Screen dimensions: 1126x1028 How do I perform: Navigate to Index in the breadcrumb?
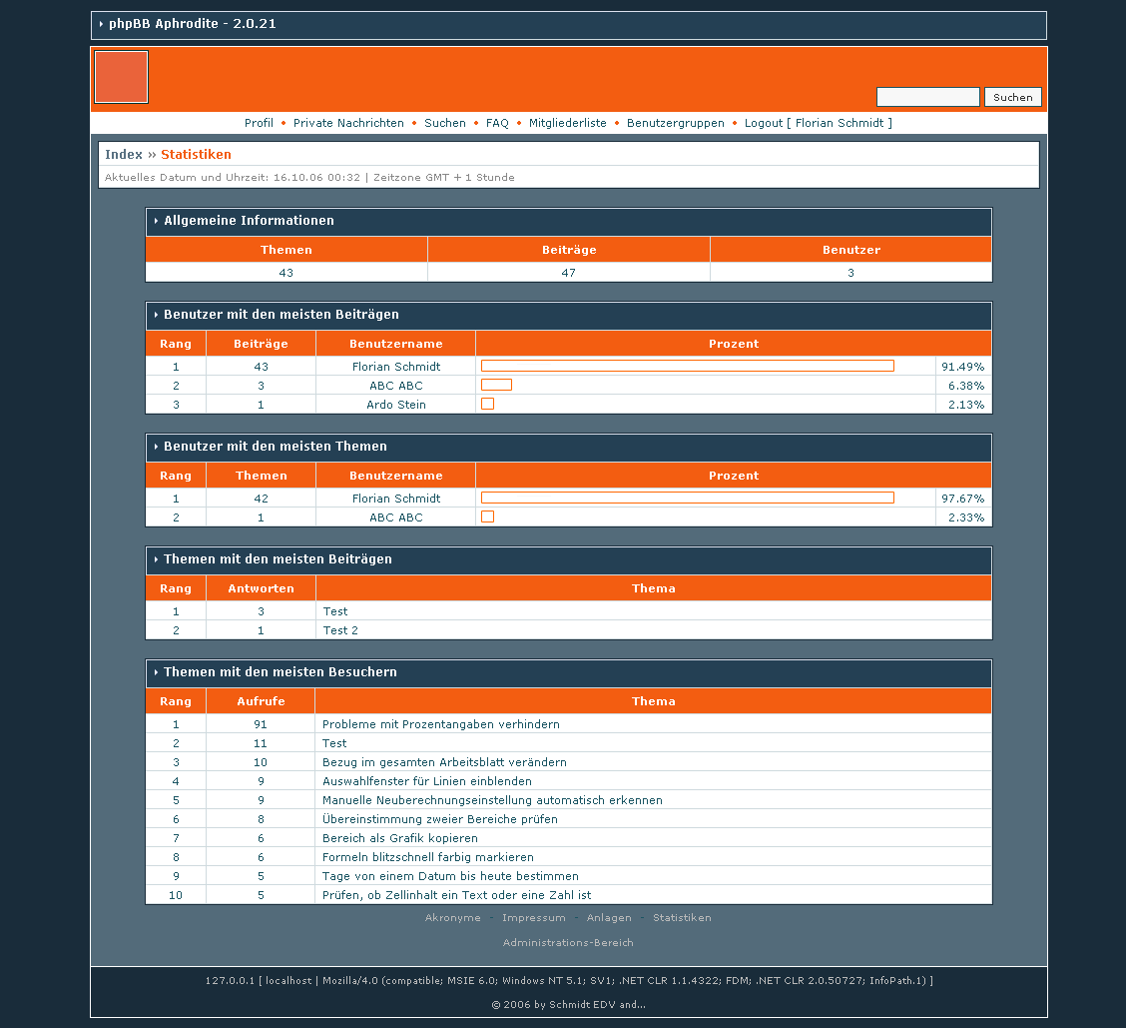tap(124, 155)
